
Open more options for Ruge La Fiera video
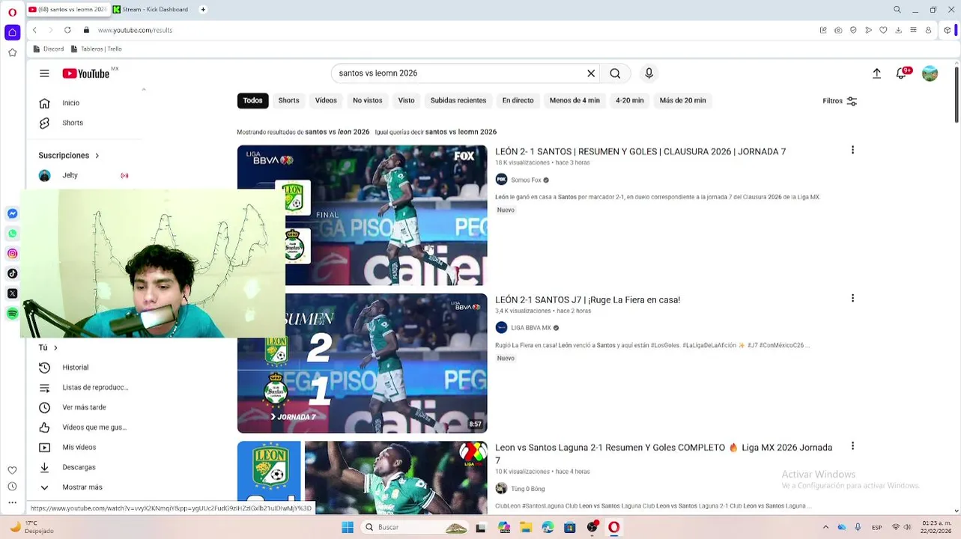[x=852, y=299]
